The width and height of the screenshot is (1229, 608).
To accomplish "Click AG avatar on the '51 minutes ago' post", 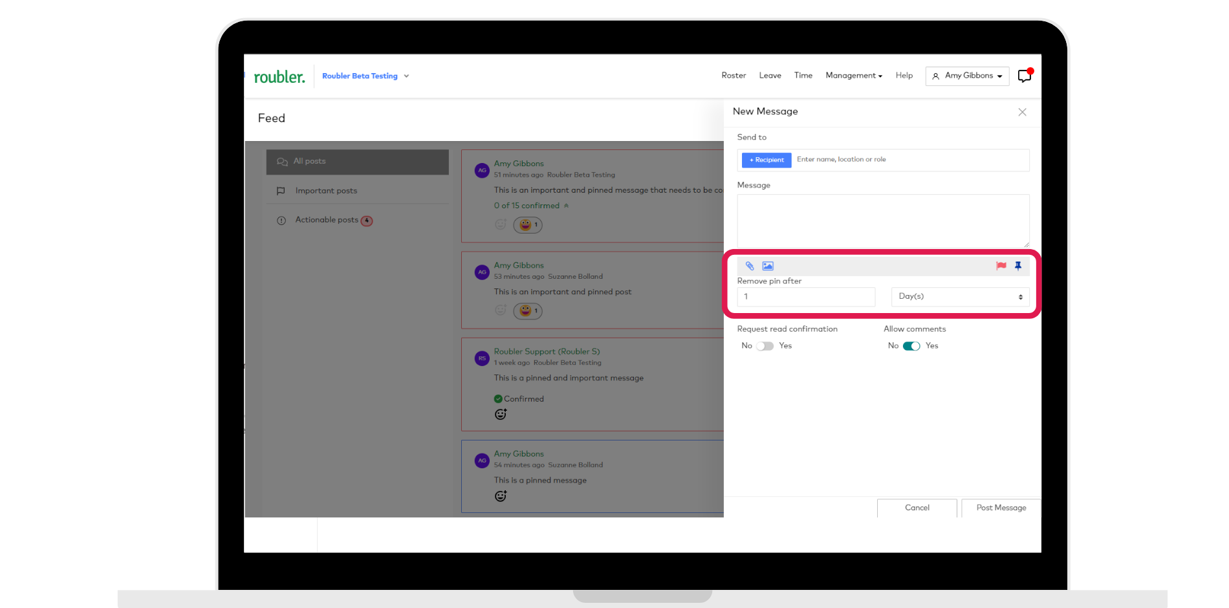I will point(482,170).
